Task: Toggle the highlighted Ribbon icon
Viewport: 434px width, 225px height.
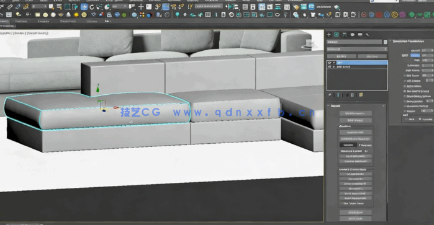Action: pos(261,7)
